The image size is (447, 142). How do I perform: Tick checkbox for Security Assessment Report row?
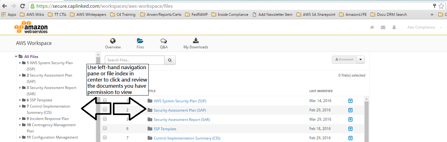coord(105,119)
